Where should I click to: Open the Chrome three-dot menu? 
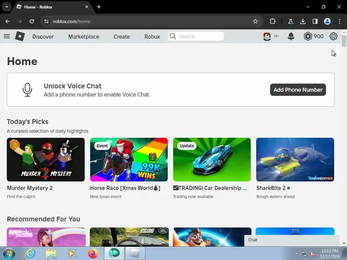(x=340, y=21)
